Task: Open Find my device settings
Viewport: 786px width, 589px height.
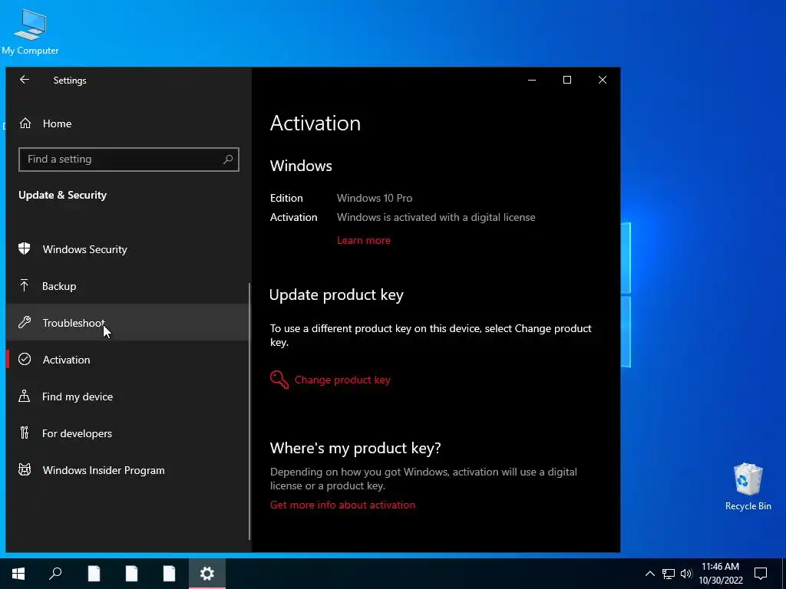Action: tap(128, 397)
